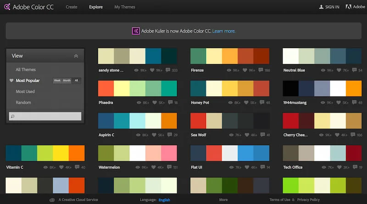The width and height of the screenshot is (367, 204).
Task: Click the A Creative Cloud Service footer text
Action: [78, 200]
